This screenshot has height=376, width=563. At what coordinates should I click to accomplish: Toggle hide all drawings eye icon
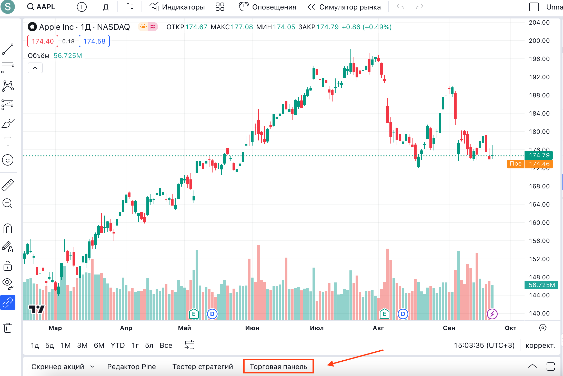8,283
